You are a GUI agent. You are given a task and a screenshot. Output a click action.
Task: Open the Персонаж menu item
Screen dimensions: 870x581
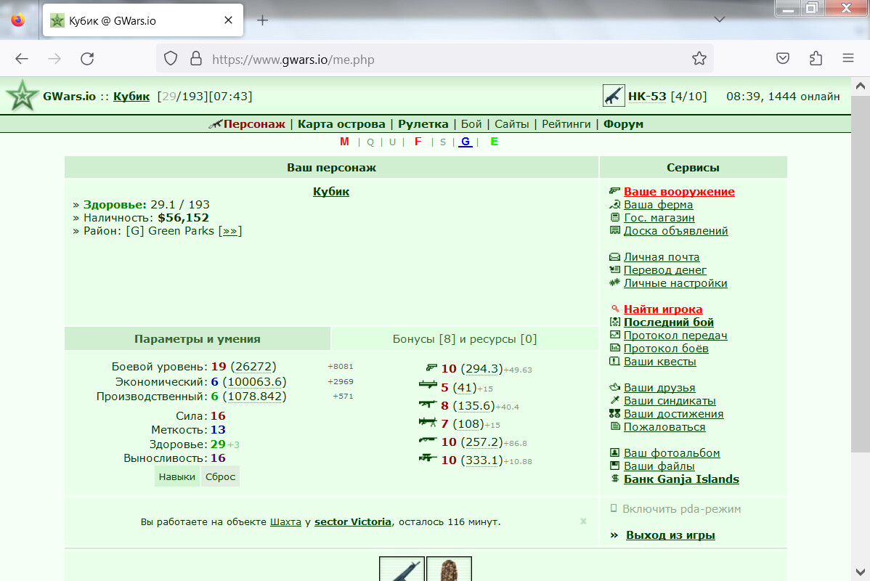(x=254, y=123)
